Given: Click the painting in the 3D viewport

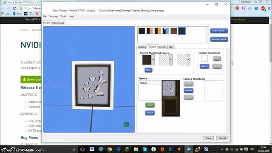Looking at the screenshot, I should 93,85.
